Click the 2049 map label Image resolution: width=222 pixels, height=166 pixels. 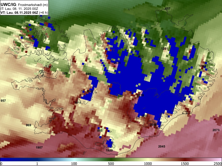coord(153,125)
